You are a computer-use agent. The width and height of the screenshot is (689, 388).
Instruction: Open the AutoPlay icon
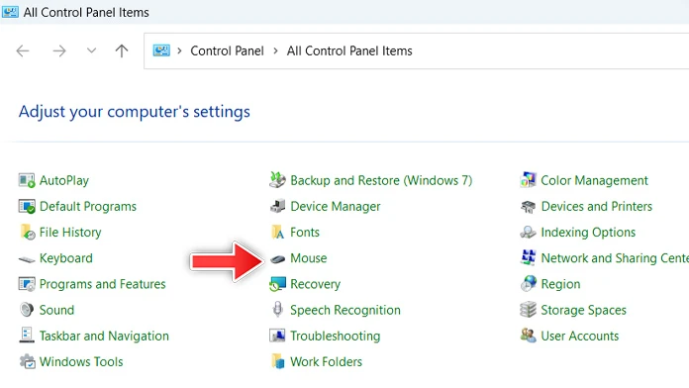tap(27, 180)
